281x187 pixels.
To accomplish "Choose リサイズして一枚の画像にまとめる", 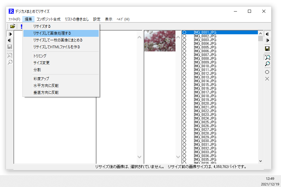I will tap(61, 40).
